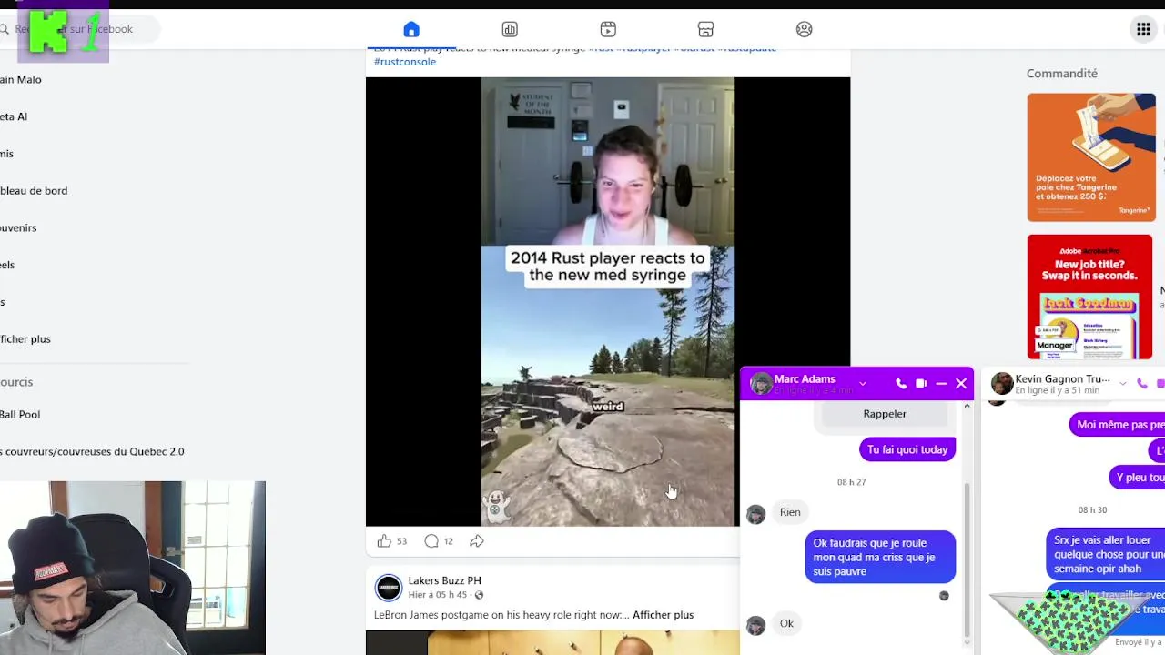This screenshot has height=655, width=1165.
Task: Open couvreurs/couvreuses du Québec 2.0 group shortcut
Action: tap(92, 452)
